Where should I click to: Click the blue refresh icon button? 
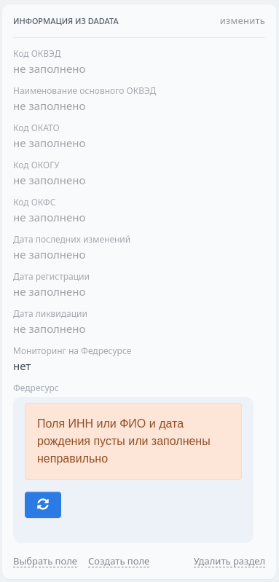click(43, 505)
